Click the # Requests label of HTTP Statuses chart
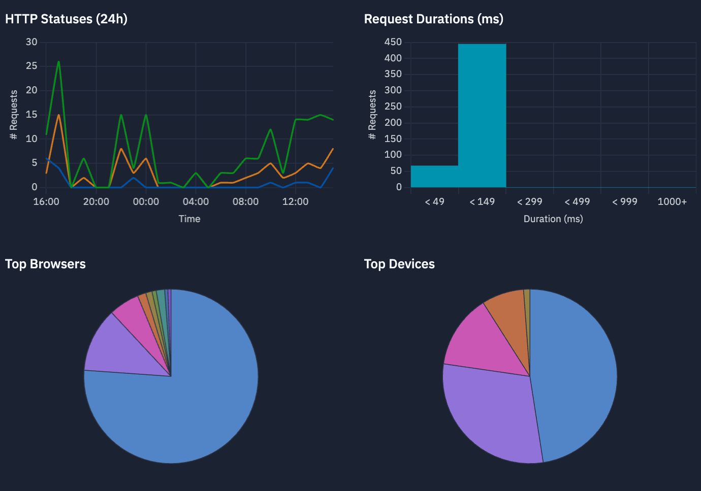This screenshot has height=491, width=701. 14,115
